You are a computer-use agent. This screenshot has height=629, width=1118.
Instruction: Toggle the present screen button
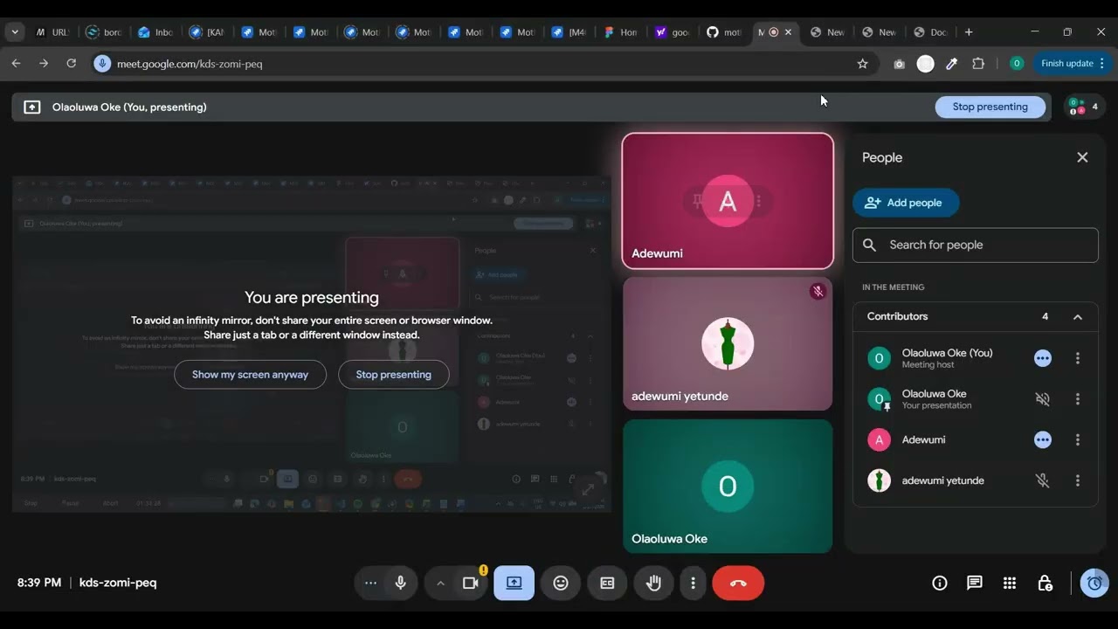(514, 583)
